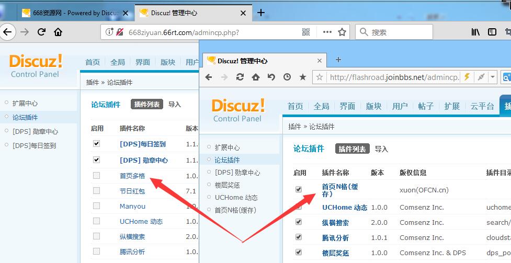Open 首页 menu in front Discuz panel
The image size is (511, 263).
[x=296, y=106]
